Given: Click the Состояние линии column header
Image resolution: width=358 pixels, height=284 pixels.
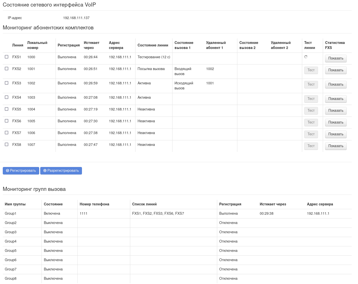Looking at the screenshot, I should pyautogui.click(x=153, y=45).
